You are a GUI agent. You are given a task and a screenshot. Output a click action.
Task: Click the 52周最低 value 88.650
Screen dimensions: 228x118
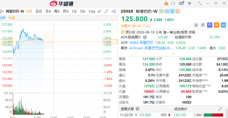[x=186, y=91]
